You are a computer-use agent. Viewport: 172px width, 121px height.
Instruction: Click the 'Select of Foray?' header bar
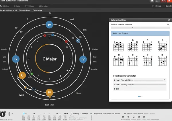click(140, 33)
